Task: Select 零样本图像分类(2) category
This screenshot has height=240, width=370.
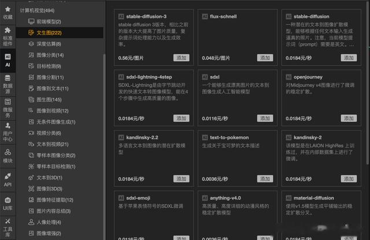Action: (x=56, y=155)
